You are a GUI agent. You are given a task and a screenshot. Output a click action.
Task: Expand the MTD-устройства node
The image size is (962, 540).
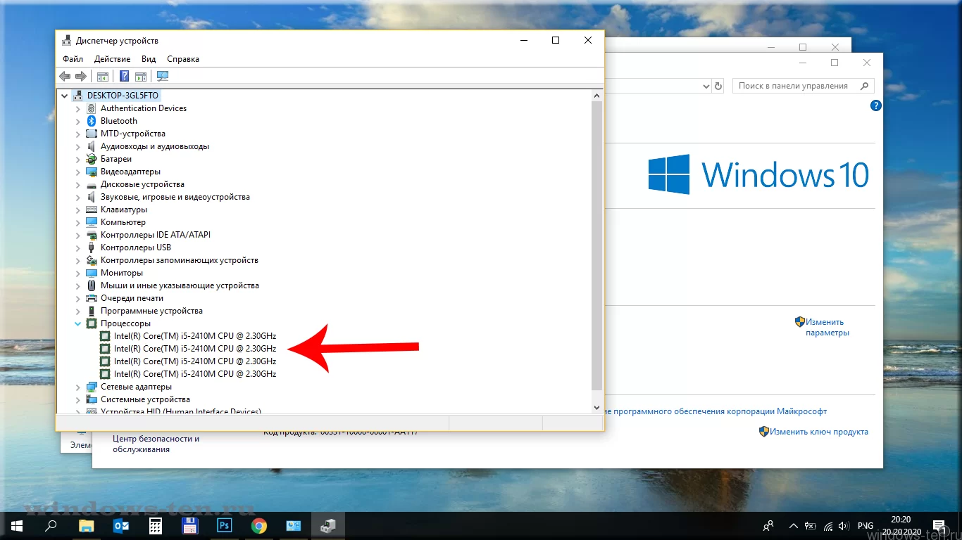pos(78,134)
